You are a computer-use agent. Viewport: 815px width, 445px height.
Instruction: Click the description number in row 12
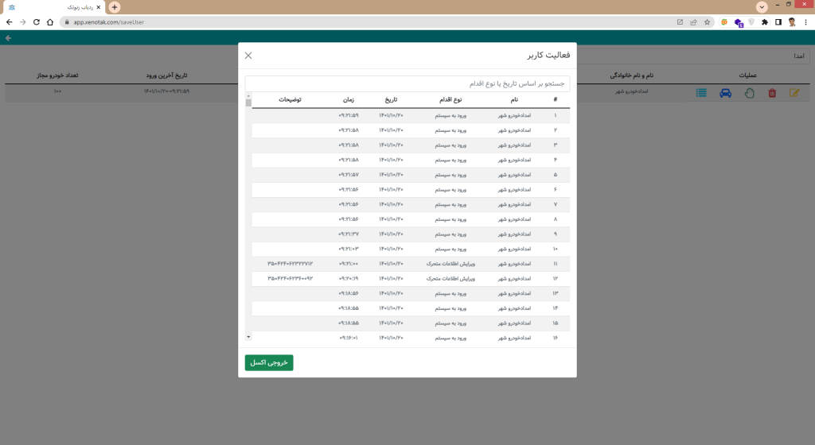(x=290, y=278)
